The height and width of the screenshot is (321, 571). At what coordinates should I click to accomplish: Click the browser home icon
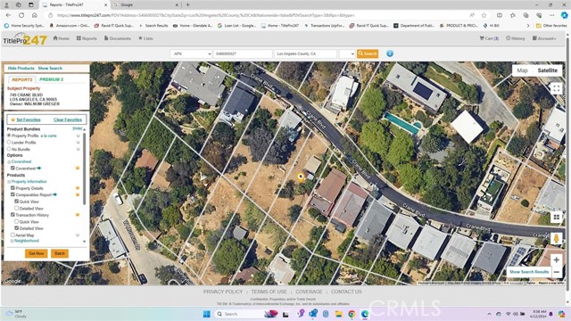click(35, 15)
